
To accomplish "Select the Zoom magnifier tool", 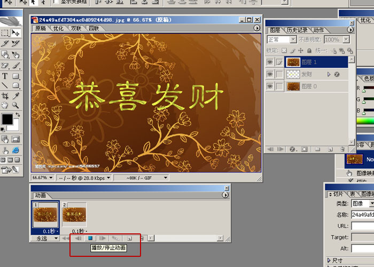I will pyautogui.click(x=15, y=105).
